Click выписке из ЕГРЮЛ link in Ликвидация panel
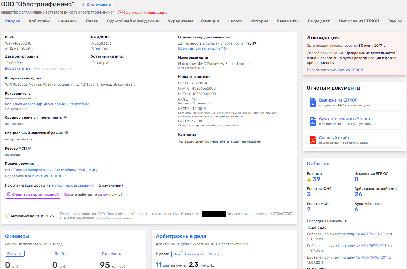The height and width of the screenshot is (269, 407). tap(346, 70)
